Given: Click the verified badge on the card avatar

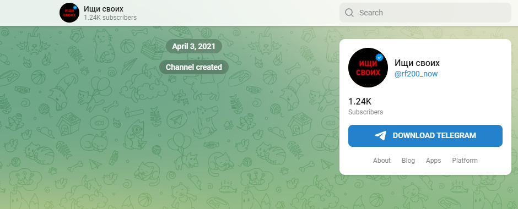Looking at the screenshot, I should point(380,58).
